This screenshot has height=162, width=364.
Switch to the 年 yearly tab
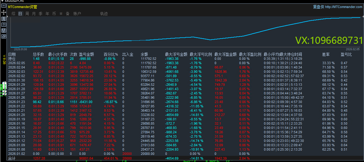[x=47, y=14]
